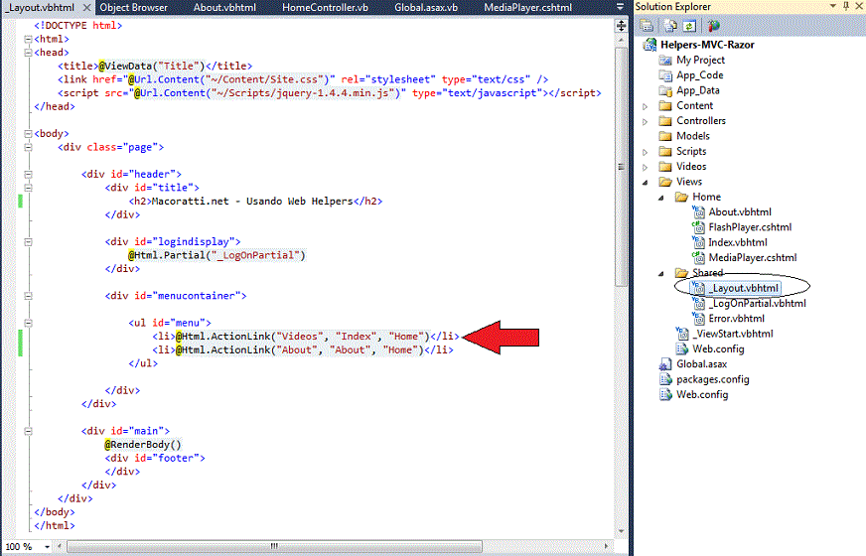Click the root Web.config file icon

(665, 394)
